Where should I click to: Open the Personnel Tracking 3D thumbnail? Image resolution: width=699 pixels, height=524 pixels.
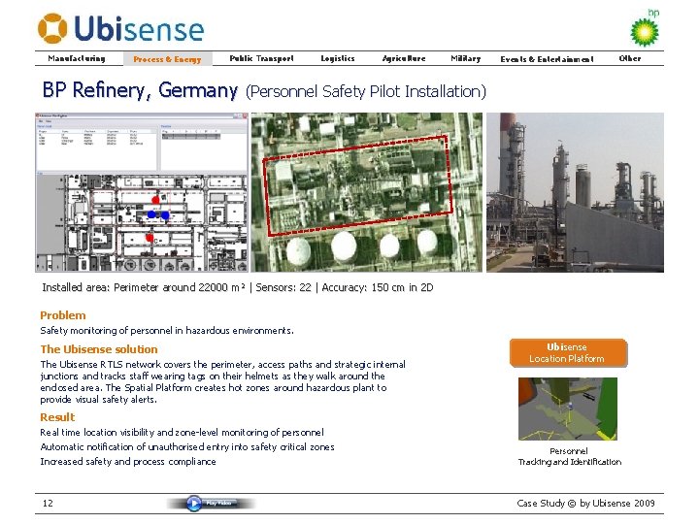pyautogui.click(x=568, y=409)
